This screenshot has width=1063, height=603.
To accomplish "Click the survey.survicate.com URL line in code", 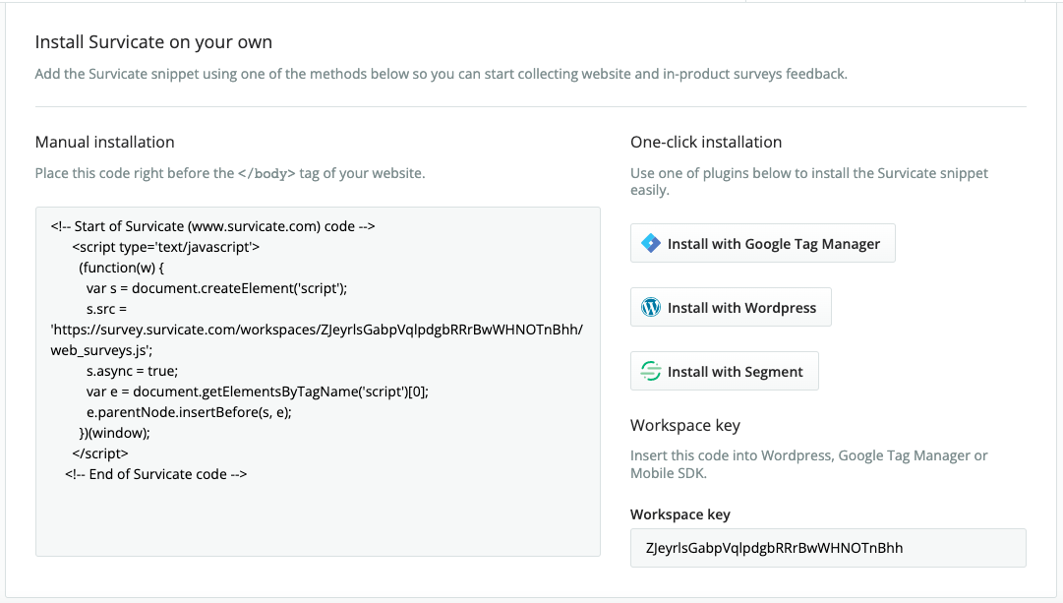I will click(317, 330).
